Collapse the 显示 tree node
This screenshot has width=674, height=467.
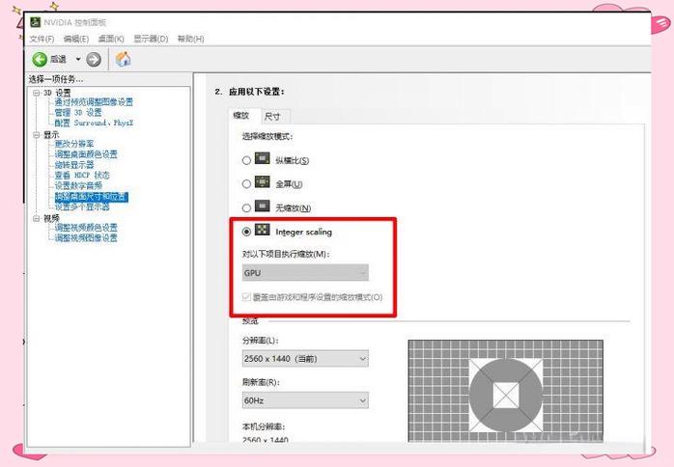(x=37, y=134)
